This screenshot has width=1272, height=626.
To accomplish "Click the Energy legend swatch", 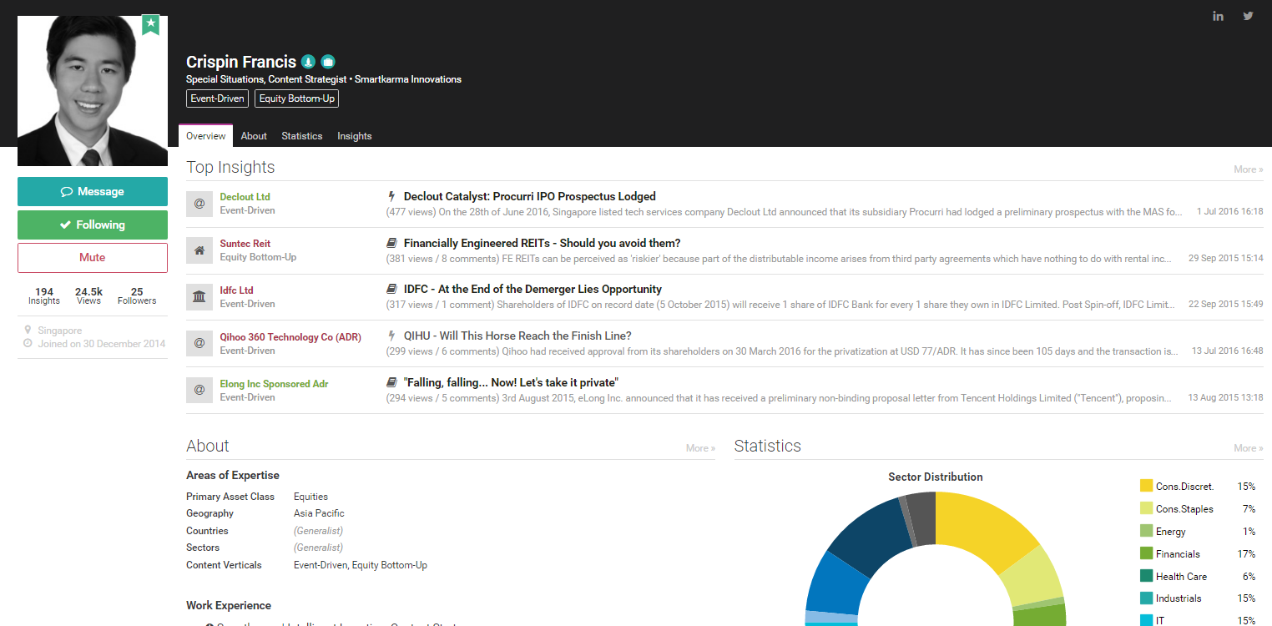I will [x=1146, y=531].
